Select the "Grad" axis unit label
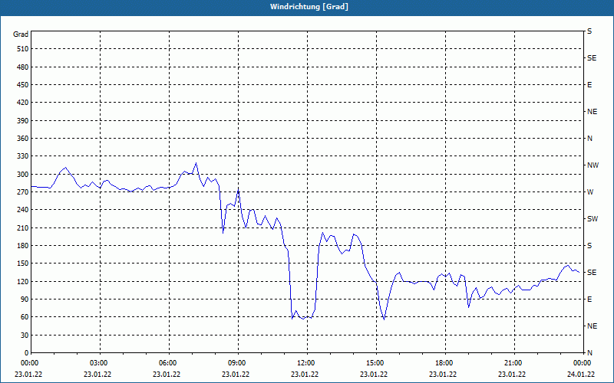The width and height of the screenshot is (614, 383). (x=21, y=34)
